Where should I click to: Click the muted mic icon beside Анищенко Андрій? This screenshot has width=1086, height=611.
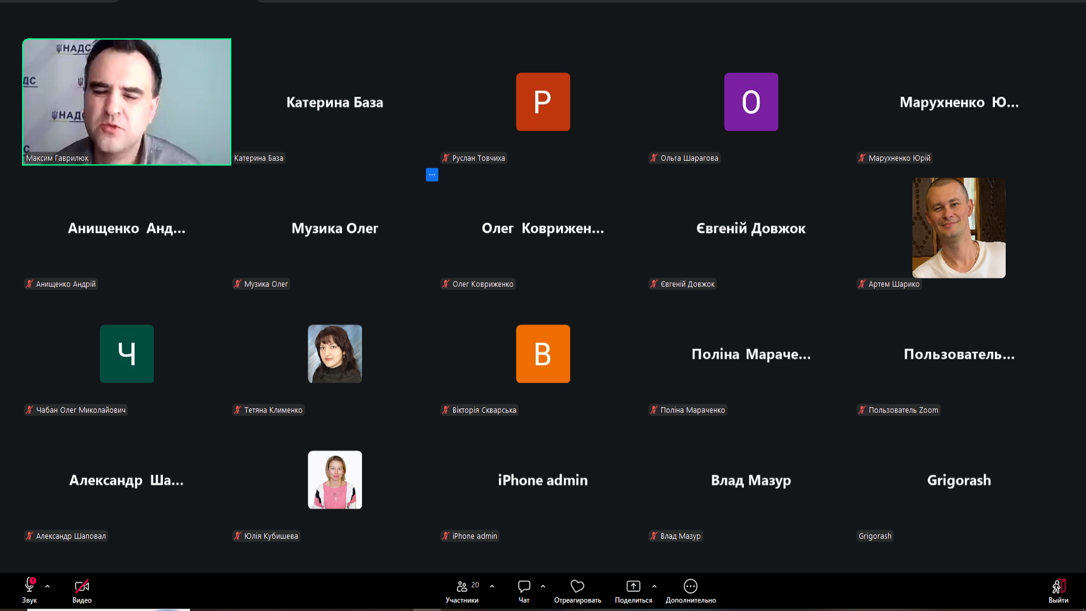(29, 284)
